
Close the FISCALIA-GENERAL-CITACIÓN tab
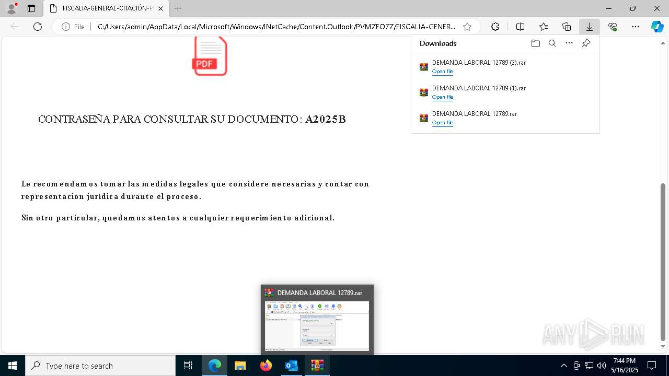tap(161, 8)
